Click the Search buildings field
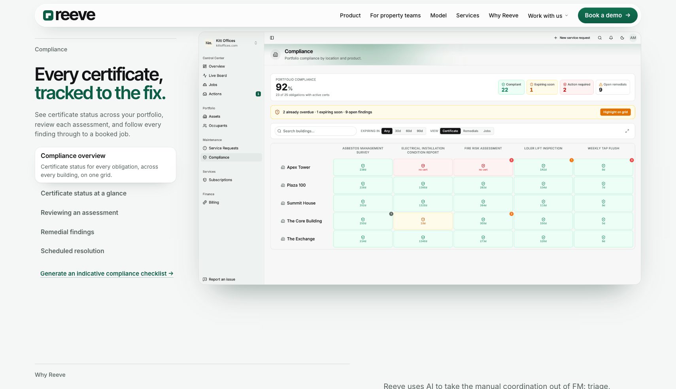The height and width of the screenshot is (389, 676). tap(315, 131)
